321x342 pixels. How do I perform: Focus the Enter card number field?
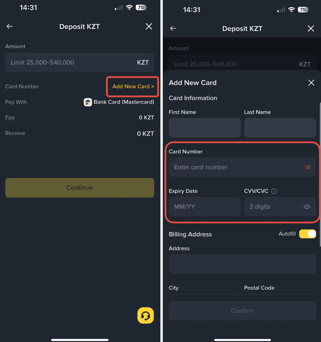point(242,167)
